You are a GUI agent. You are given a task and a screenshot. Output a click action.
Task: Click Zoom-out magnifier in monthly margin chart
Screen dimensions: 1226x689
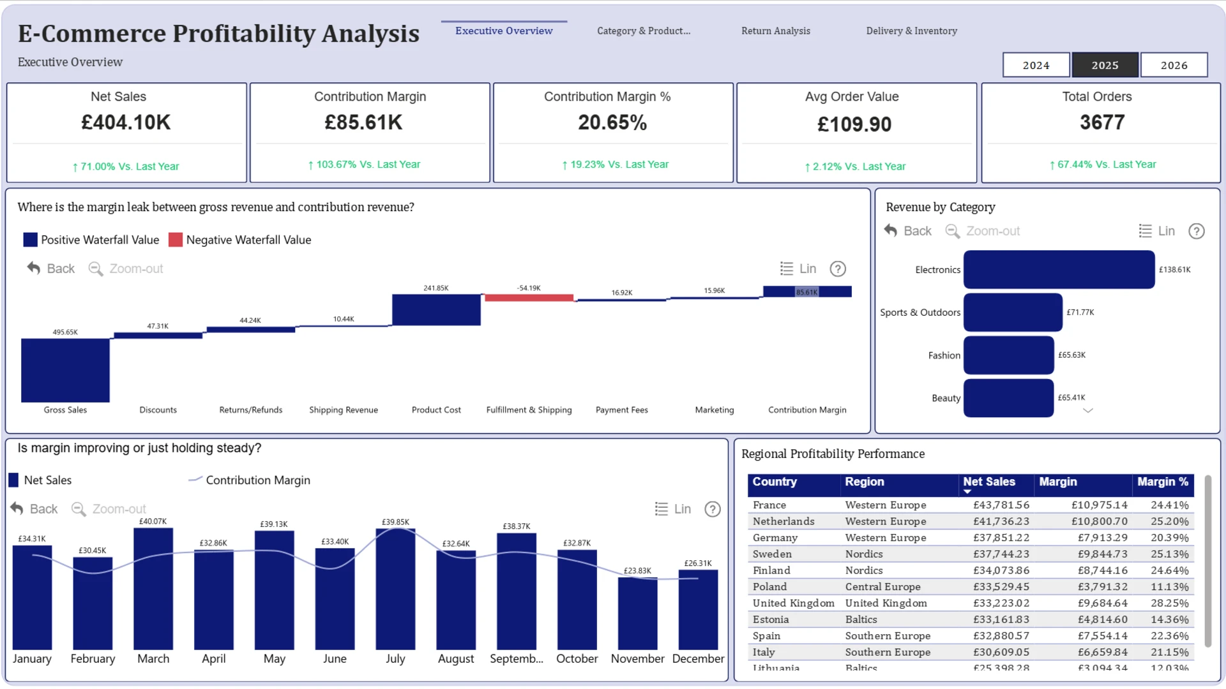(79, 509)
